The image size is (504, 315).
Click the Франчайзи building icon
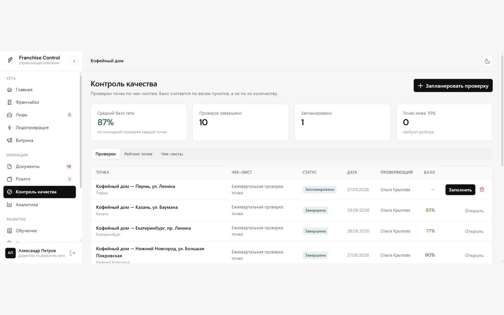(x=9, y=102)
